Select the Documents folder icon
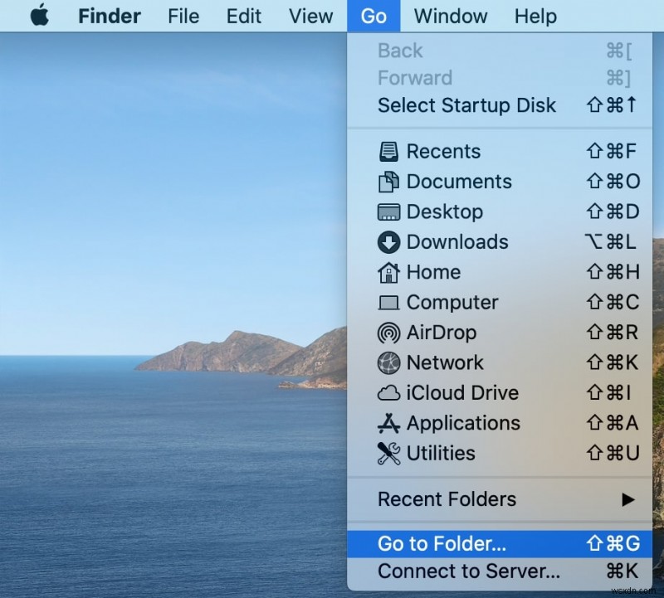664x598 pixels. [388, 182]
